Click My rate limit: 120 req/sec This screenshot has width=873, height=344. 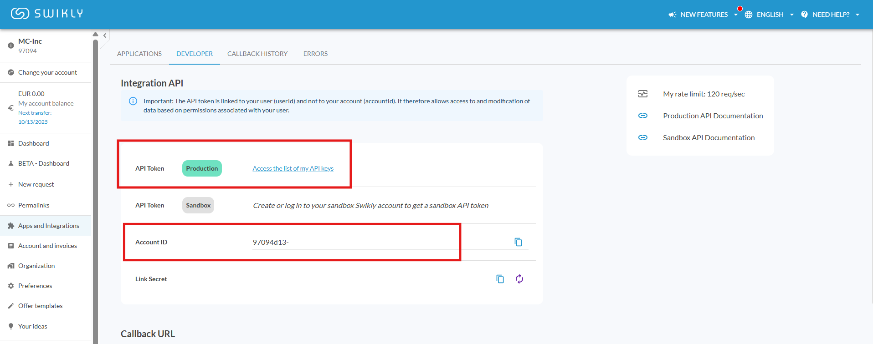click(x=704, y=94)
